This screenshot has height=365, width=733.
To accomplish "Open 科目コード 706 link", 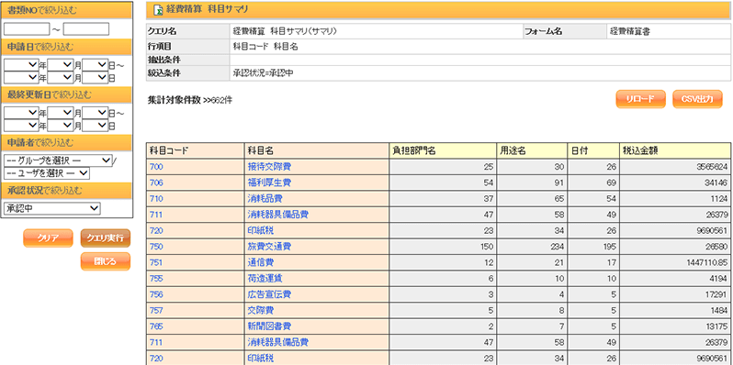I will pyautogui.click(x=156, y=182).
